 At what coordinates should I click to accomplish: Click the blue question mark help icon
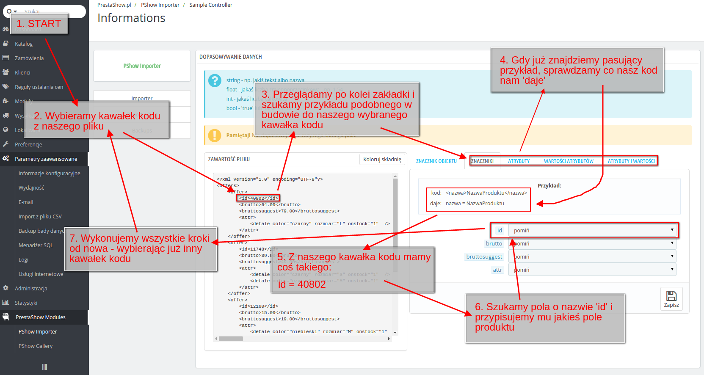pyautogui.click(x=215, y=80)
